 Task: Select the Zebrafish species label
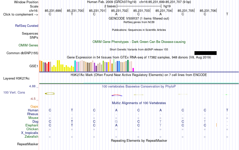click(x=31, y=137)
